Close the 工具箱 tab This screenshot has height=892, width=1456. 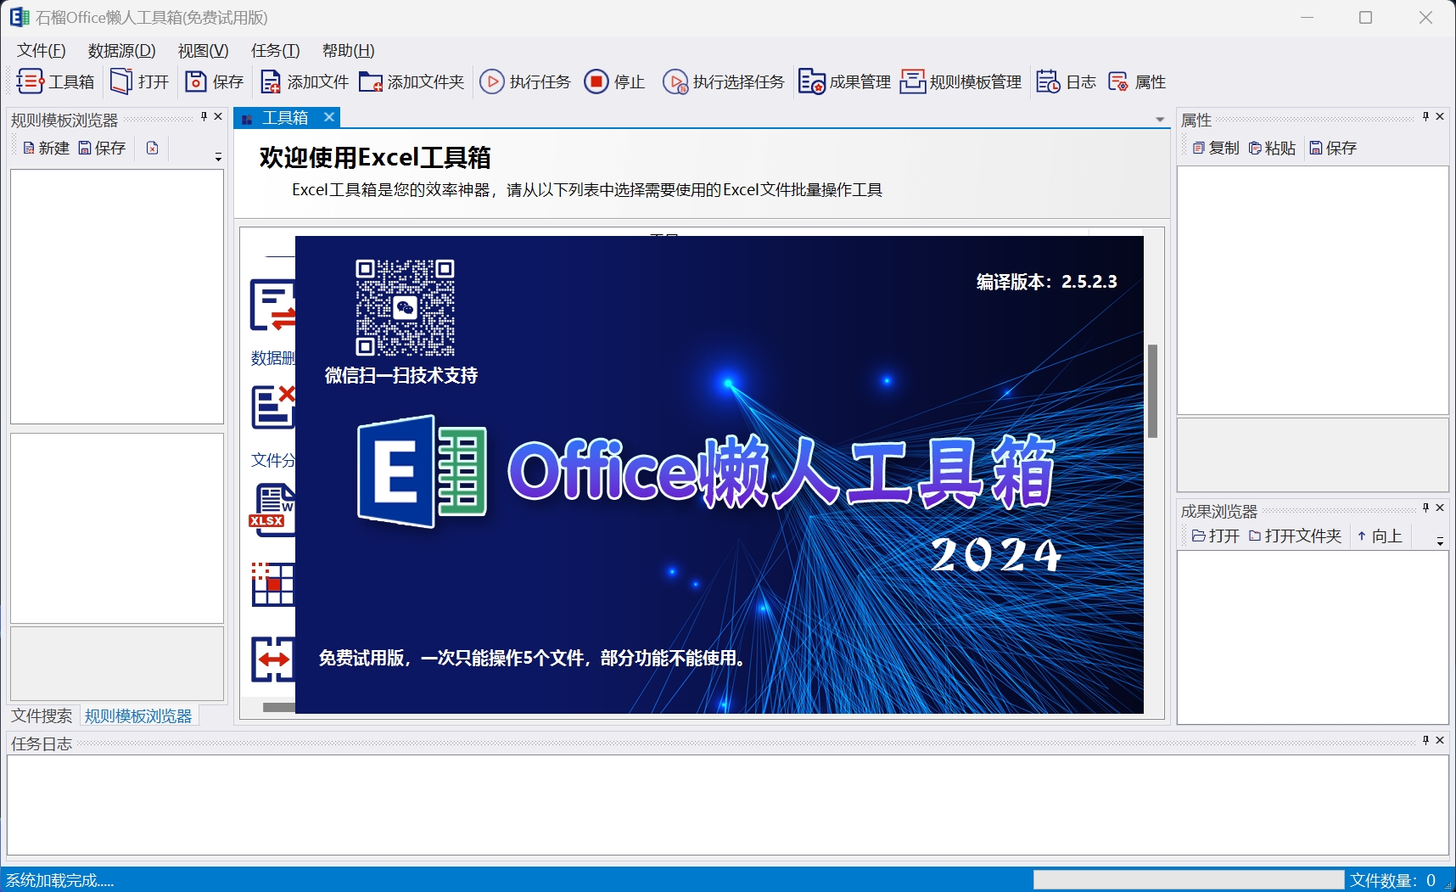(x=329, y=116)
